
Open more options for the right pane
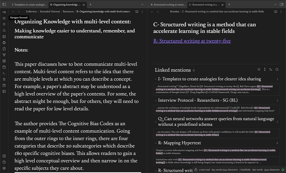click(282, 11)
